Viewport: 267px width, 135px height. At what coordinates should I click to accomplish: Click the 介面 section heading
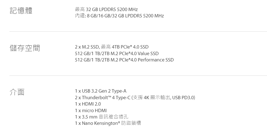click(17, 92)
